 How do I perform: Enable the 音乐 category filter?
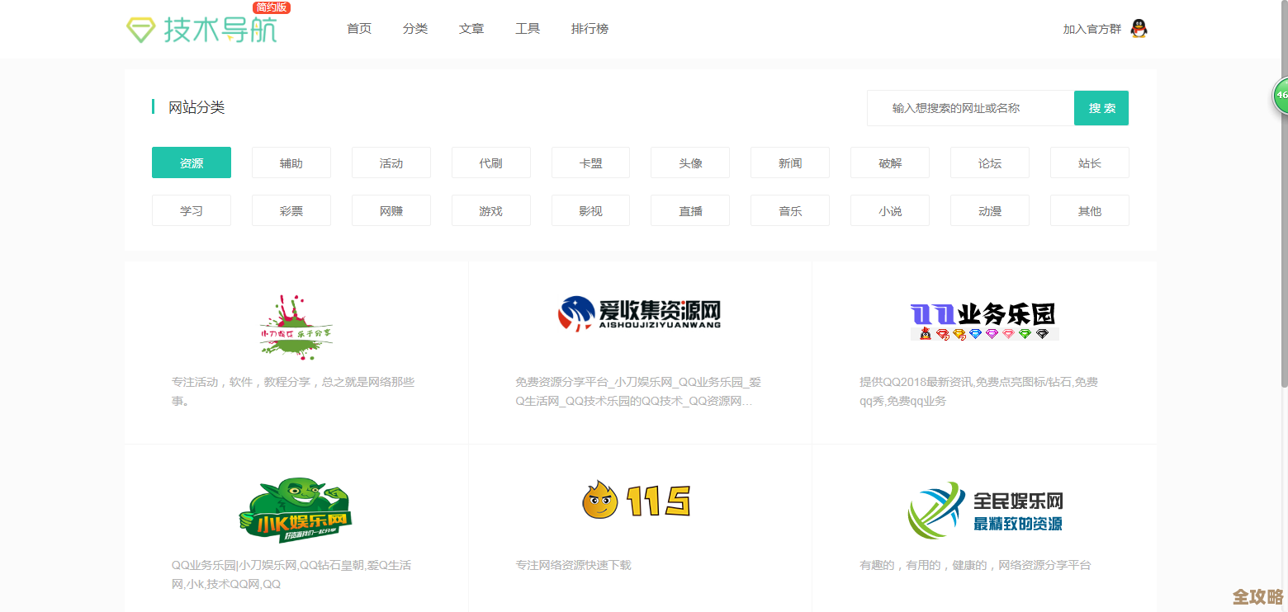click(x=790, y=210)
